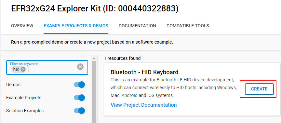Image resolution: width=281 pixels, height=123 pixels.
Task: Go to the COMPATIBLE TOOLS tab
Action: point(188,26)
